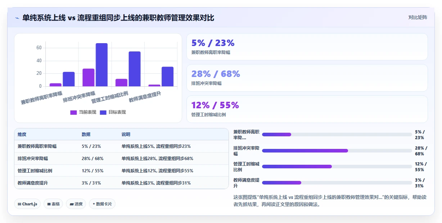Click the 教师满意度提升 progress bar
The height and width of the screenshot is (223, 442).
point(337,183)
